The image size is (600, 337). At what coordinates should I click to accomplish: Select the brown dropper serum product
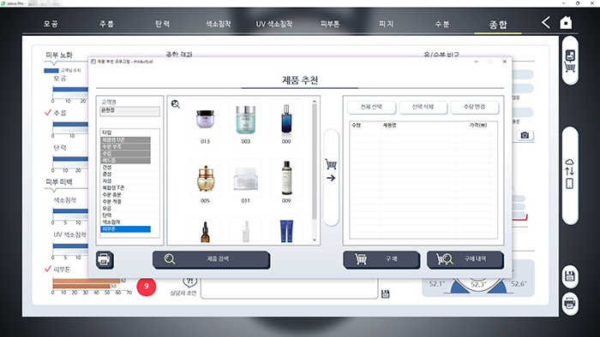pos(205,231)
